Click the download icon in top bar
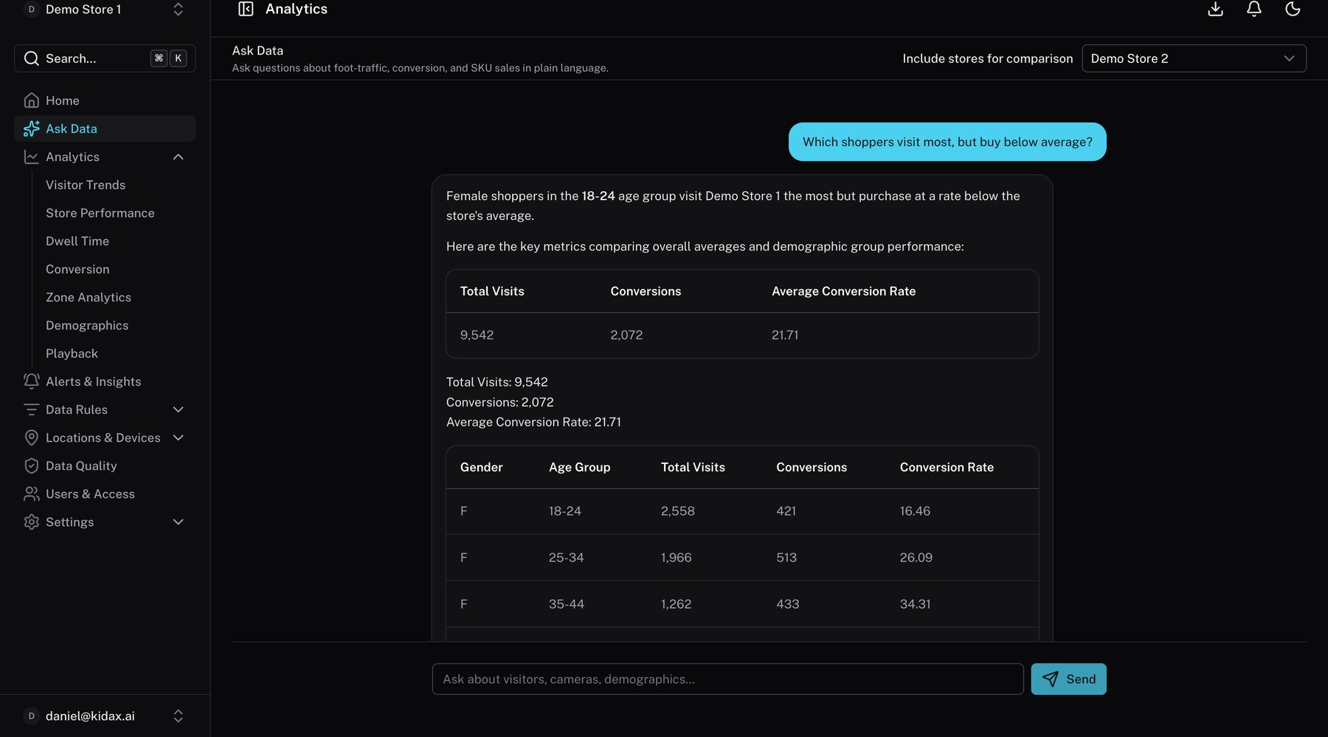This screenshot has width=1328, height=737. (1215, 9)
